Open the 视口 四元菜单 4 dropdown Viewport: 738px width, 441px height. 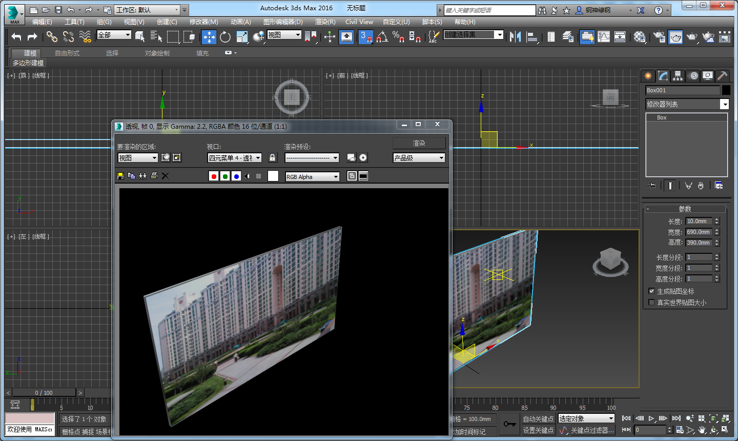click(235, 158)
